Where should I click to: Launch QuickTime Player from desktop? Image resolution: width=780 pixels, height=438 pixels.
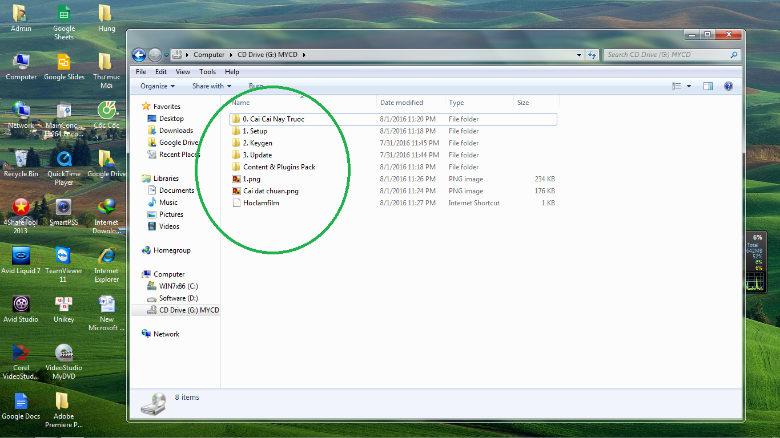[x=64, y=168]
